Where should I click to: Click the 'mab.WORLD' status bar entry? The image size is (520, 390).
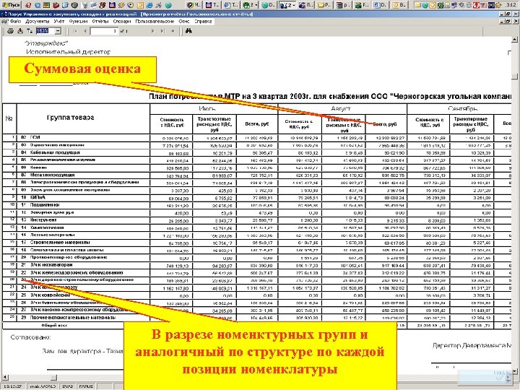pos(42,386)
